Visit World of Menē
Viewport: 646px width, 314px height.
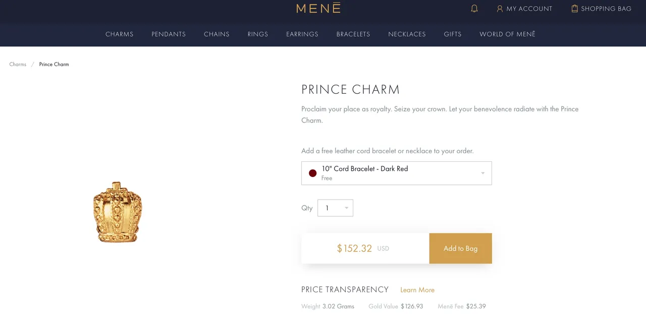point(507,34)
